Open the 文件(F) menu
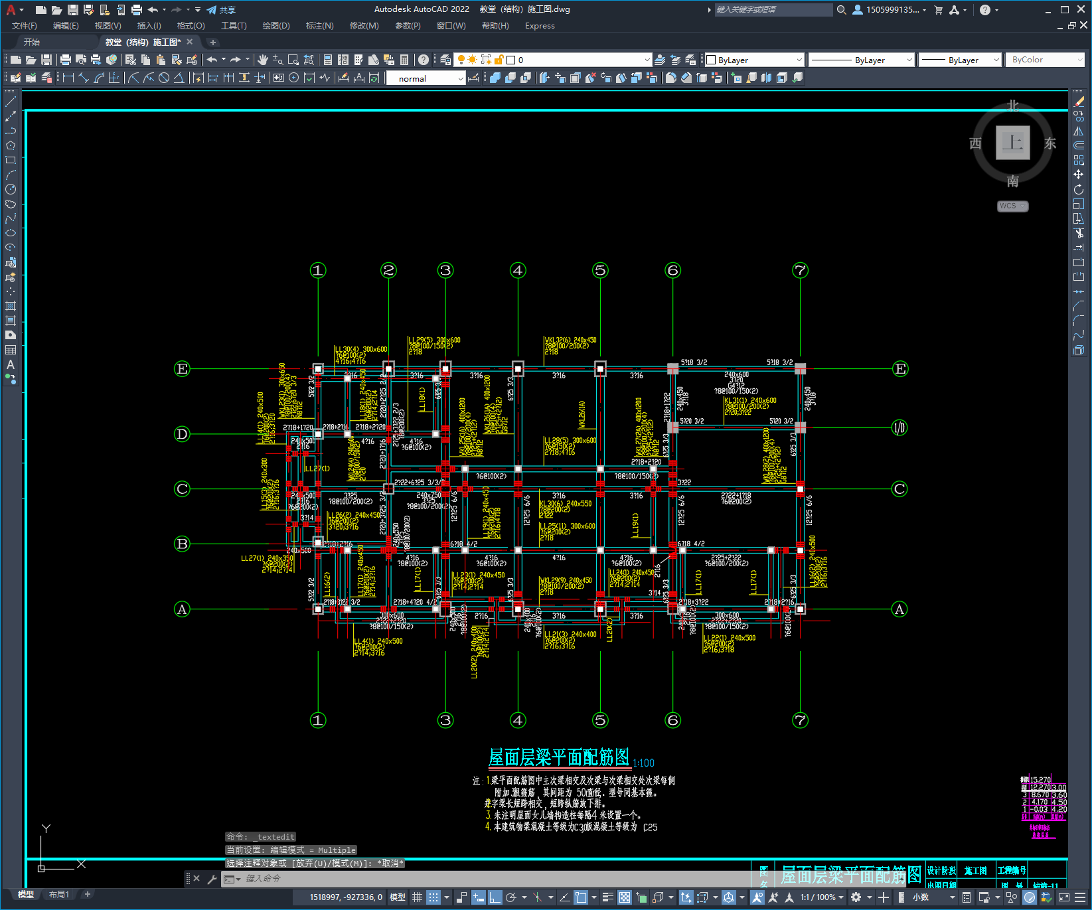 tap(25, 26)
